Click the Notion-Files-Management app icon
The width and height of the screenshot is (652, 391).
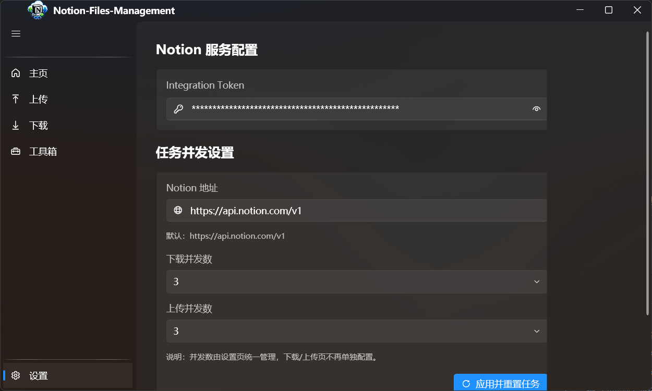coord(37,10)
